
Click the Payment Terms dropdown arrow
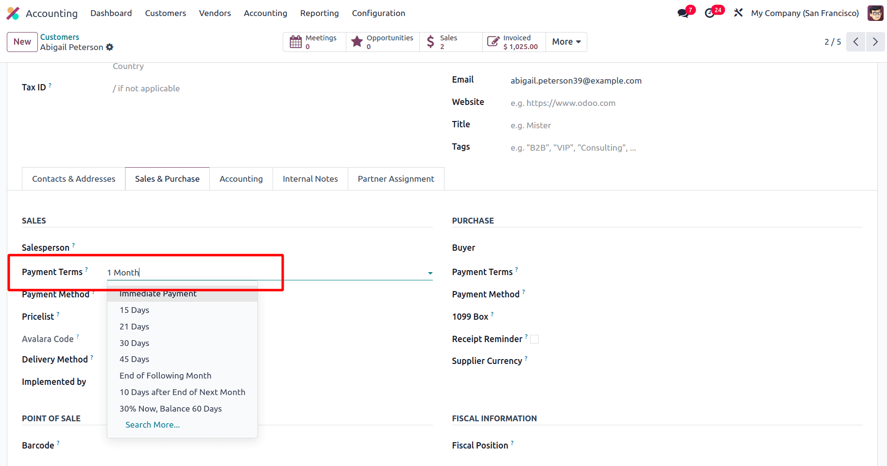430,273
